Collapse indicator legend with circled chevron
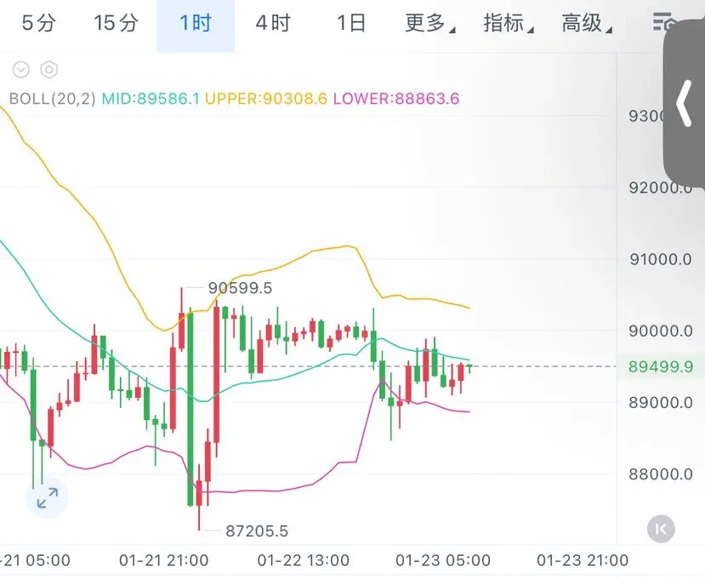The image size is (705, 578). tap(21, 70)
